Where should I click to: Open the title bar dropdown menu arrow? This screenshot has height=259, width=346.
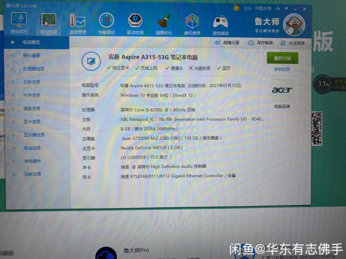pyautogui.click(x=287, y=9)
